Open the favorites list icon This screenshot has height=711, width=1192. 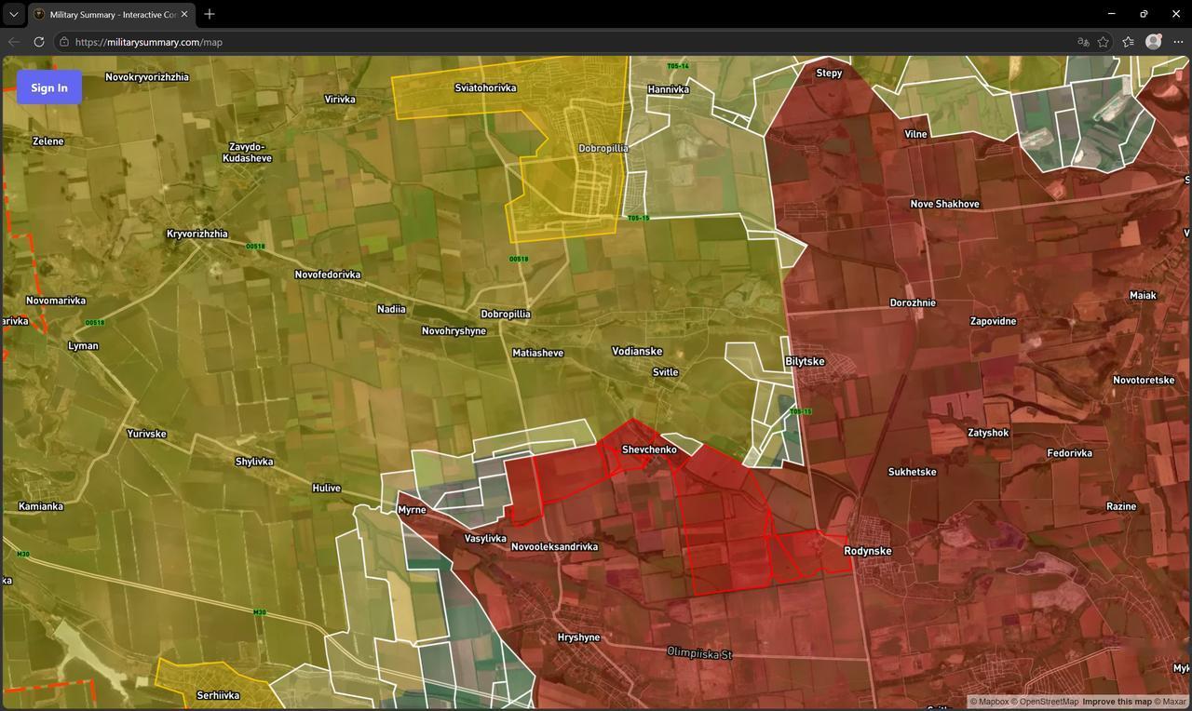point(1129,42)
